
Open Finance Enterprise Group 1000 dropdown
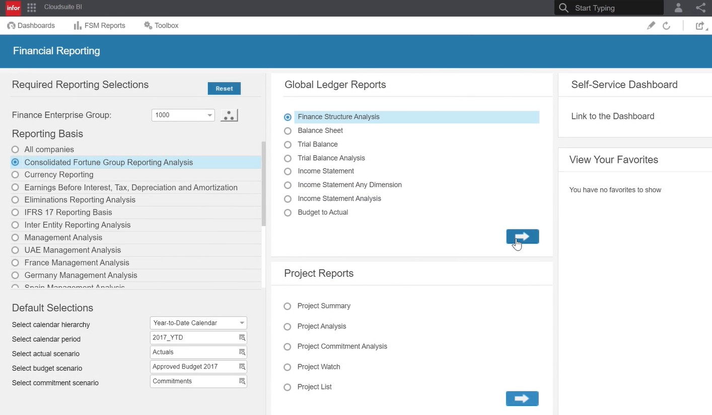pos(183,115)
